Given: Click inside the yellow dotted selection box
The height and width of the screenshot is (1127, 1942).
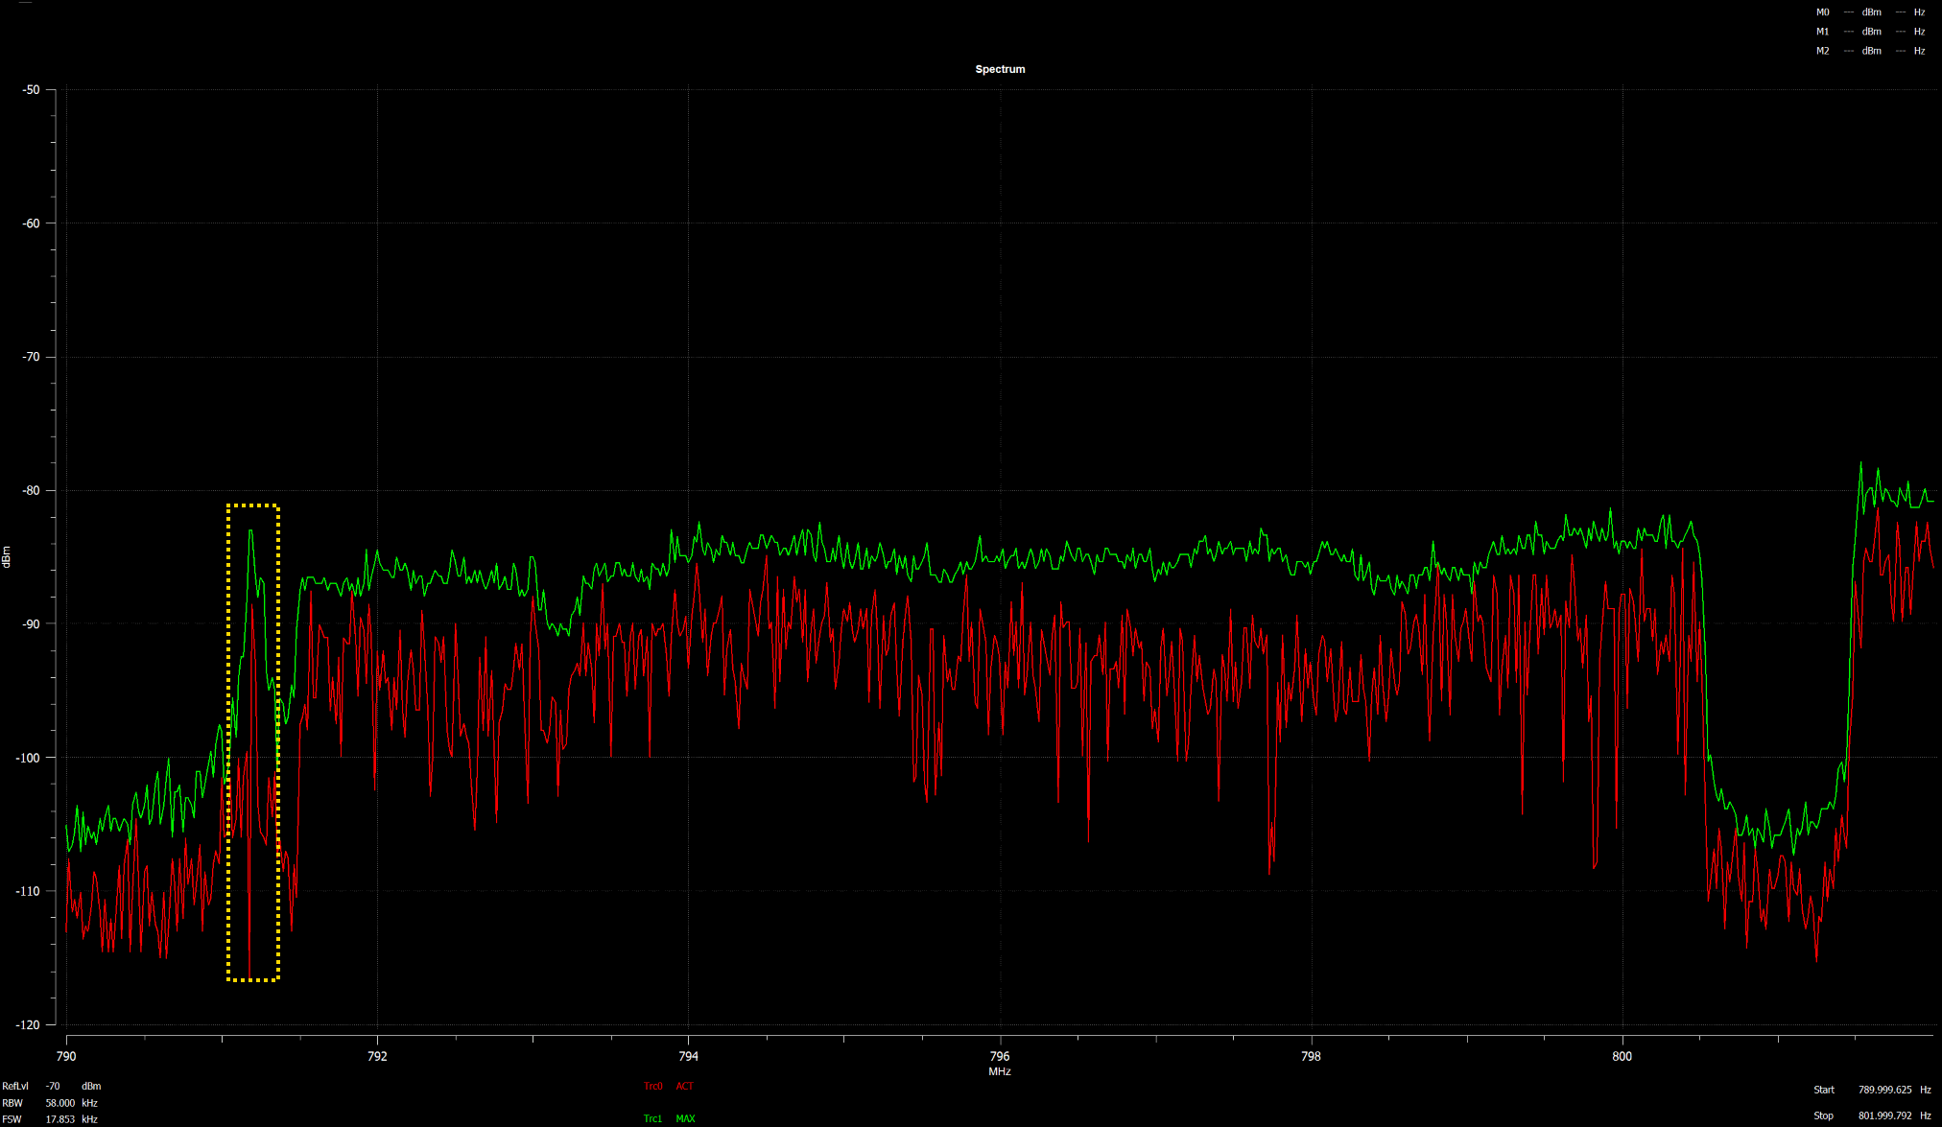Looking at the screenshot, I should pos(253,742).
